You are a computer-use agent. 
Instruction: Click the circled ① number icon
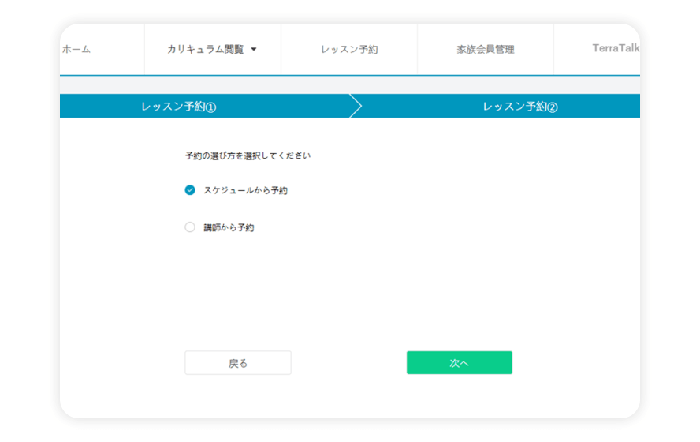pos(210,107)
